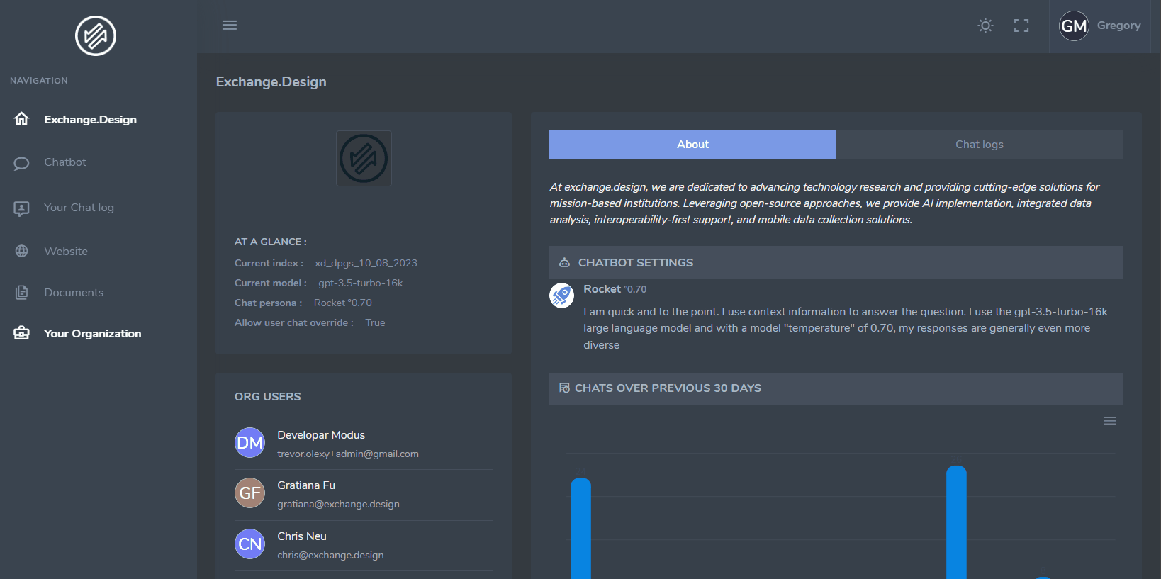Open the Your Organization navigation item
This screenshot has width=1161, height=579.
92,334
